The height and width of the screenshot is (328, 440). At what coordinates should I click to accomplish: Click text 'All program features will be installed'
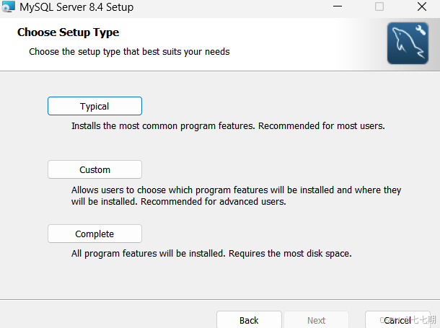click(x=148, y=254)
